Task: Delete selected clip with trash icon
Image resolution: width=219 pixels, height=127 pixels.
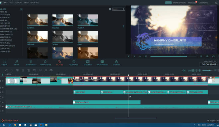Action: [x=29, y=70]
